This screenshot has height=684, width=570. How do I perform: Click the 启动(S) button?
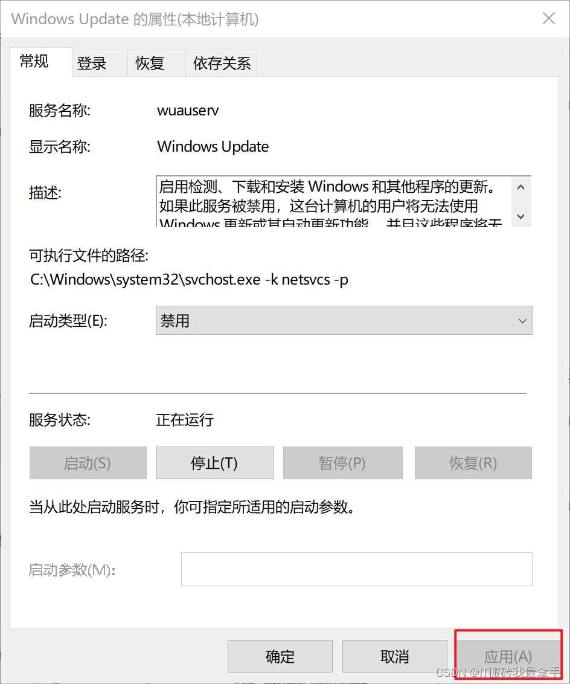click(x=88, y=463)
